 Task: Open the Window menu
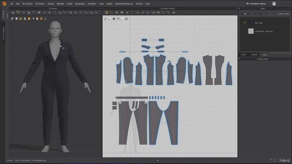(139, 4)
